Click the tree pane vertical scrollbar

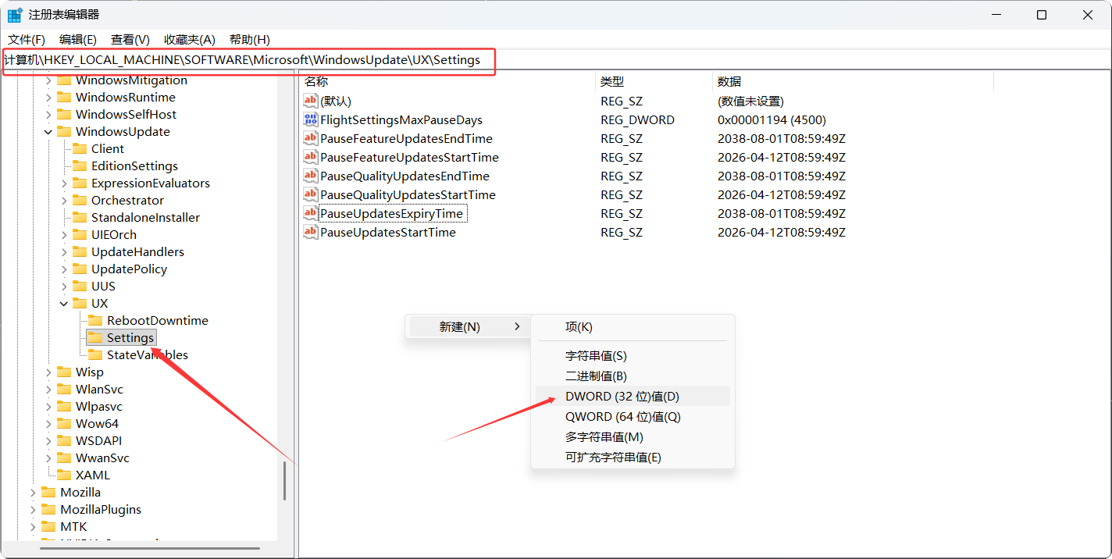coord(285,480)
